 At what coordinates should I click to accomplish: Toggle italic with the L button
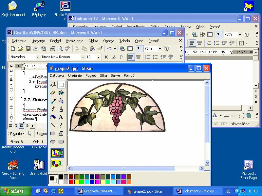(x=114, y=57)
